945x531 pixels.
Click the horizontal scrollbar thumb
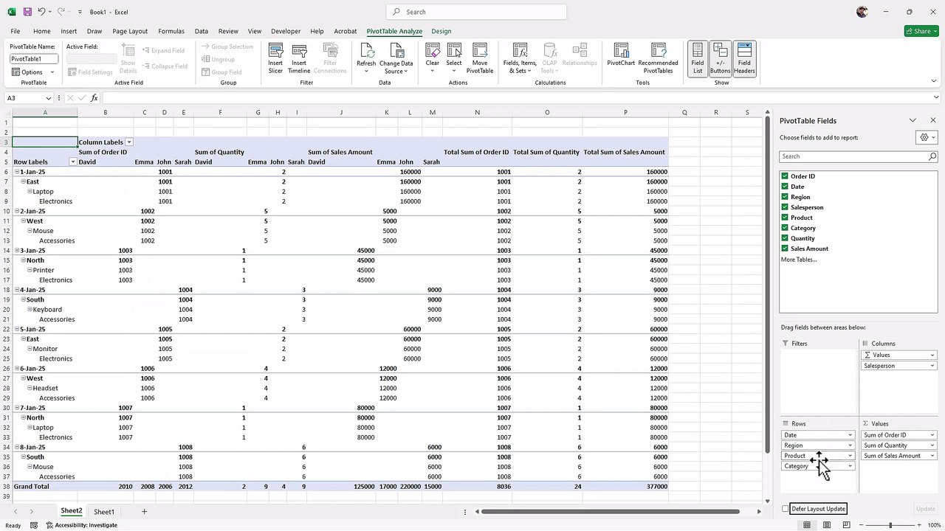coord(609,512)
